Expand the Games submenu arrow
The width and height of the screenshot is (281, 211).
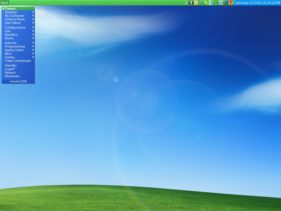point(33,57)
